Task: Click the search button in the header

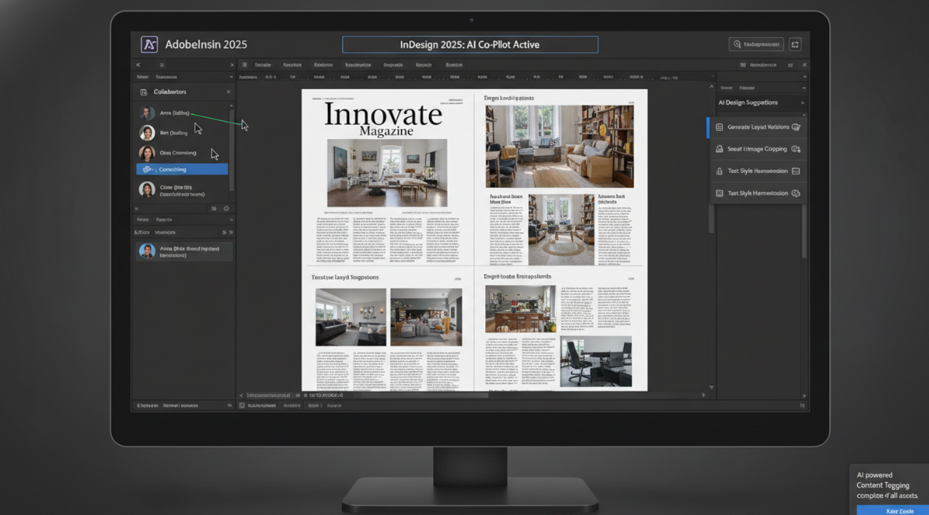Action: tap(756, 44)
